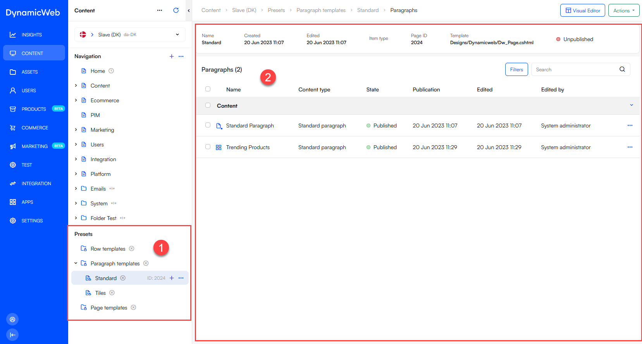Click the search magnifier icon

tap(622, 69)
